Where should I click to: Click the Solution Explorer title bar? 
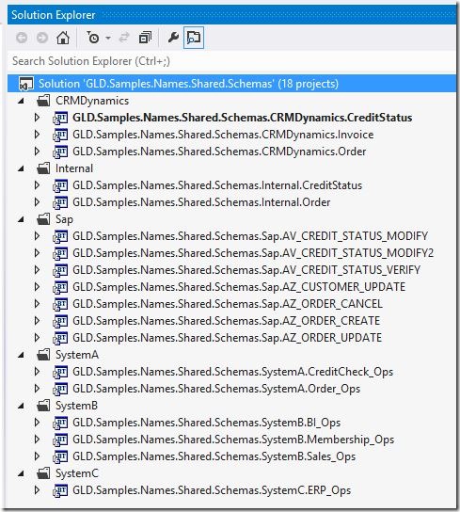point(231,15)
